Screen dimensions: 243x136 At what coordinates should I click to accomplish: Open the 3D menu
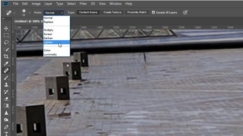point(93,4)
